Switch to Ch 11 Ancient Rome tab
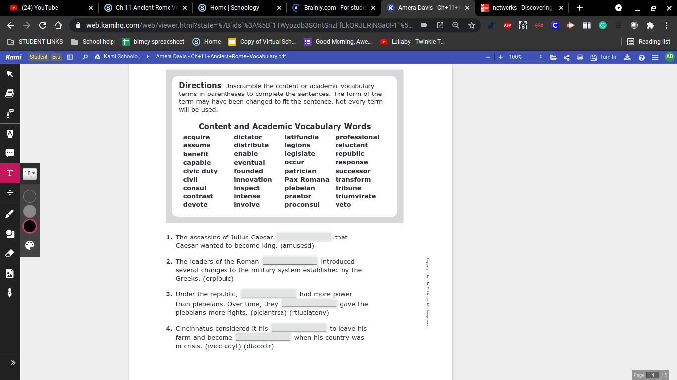This screenshot has height=380, width=677. point(145,8)
